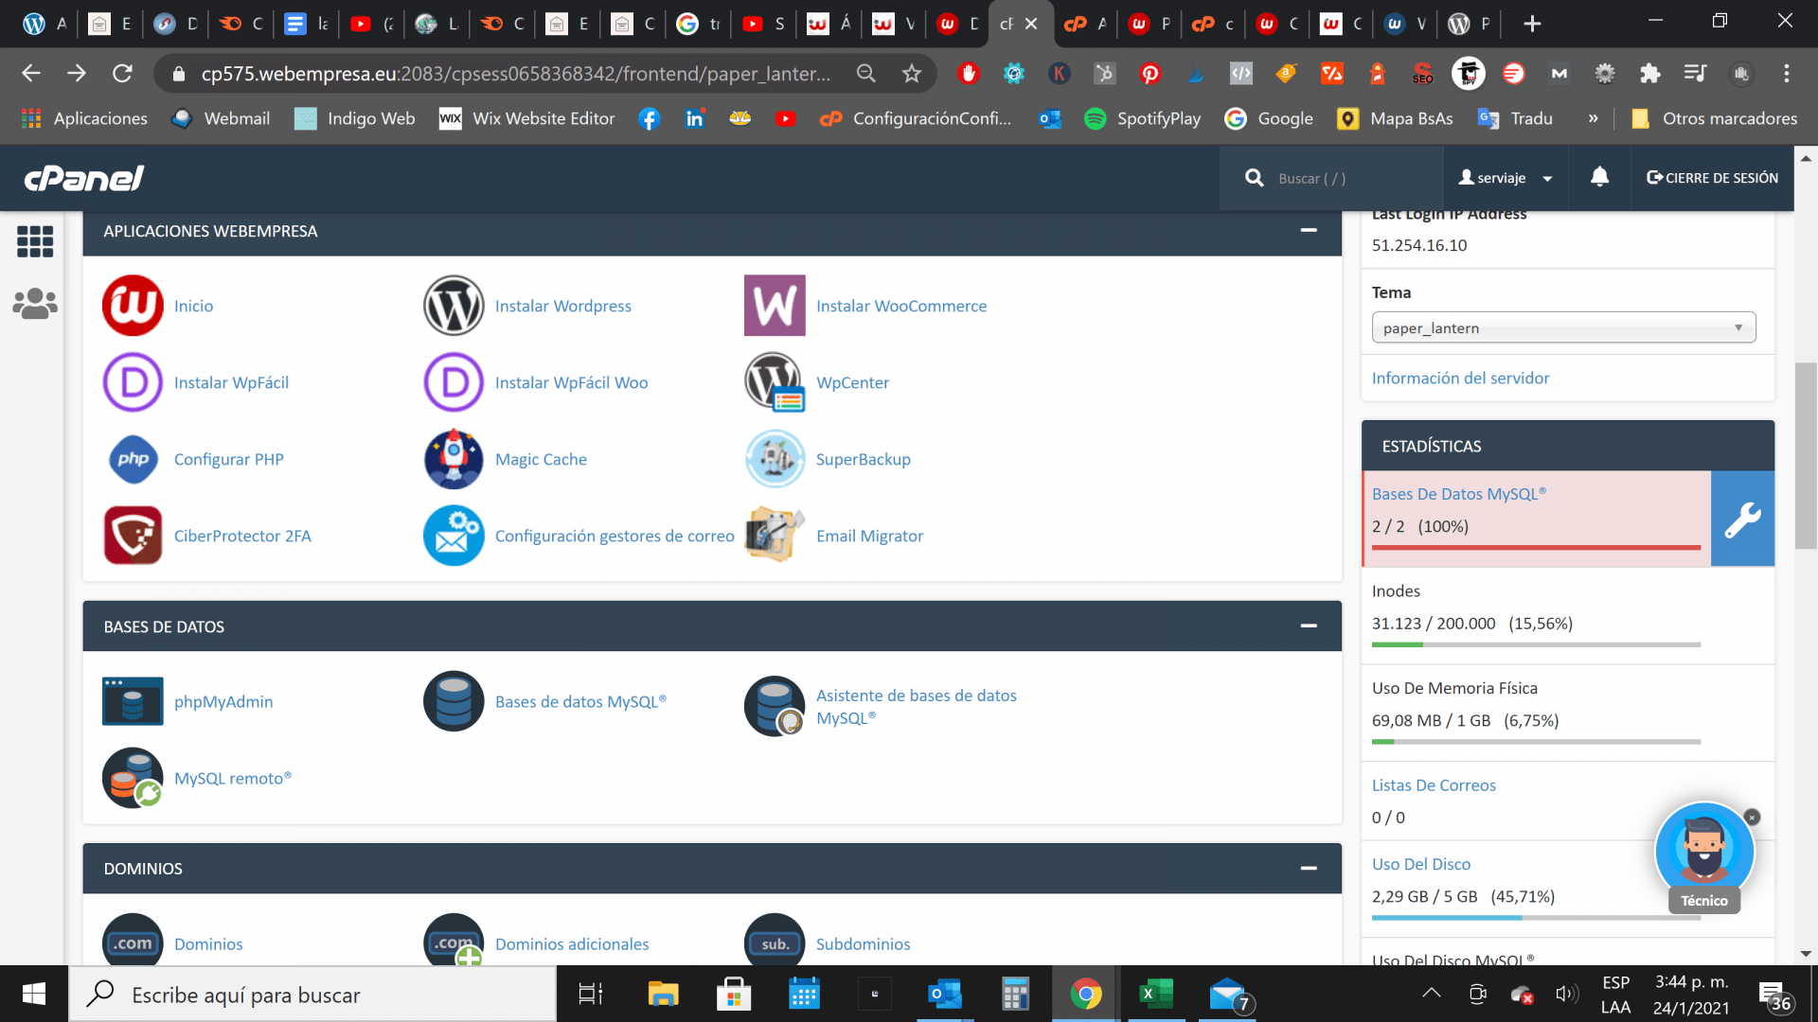Open the Subdominios icon
Screen dimensions: 1818x1022
point(775,941)
